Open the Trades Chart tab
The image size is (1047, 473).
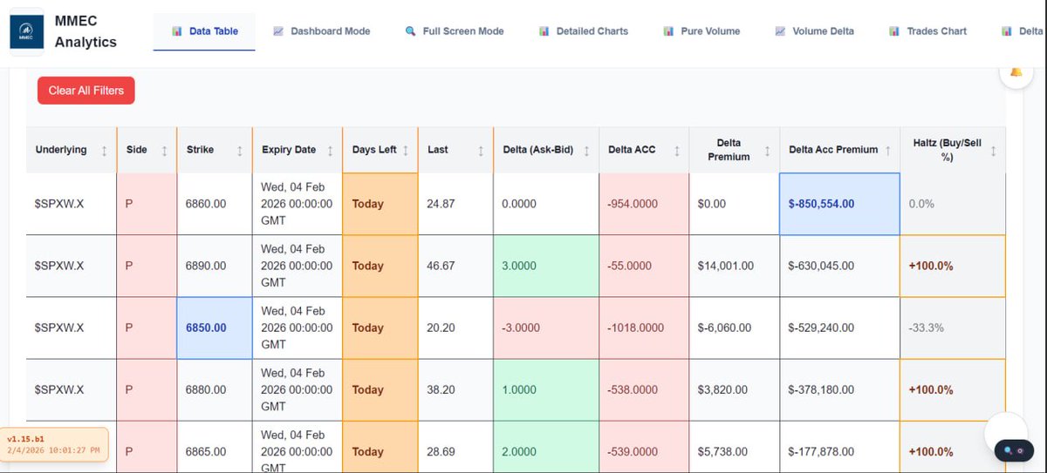[927, 31]
